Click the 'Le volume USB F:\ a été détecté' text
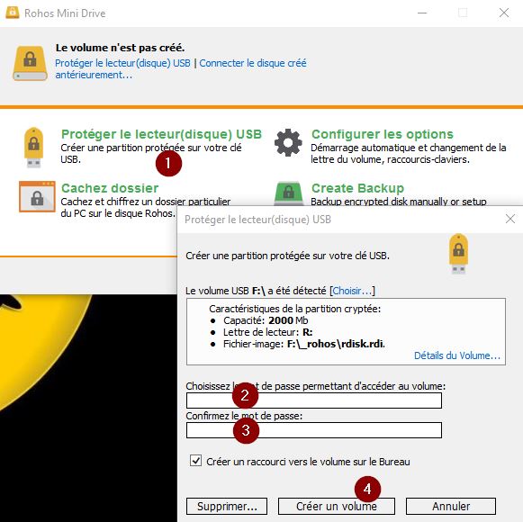523x522 pixels. tap(256, 291)
